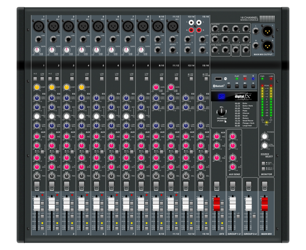Click the USB port
The width and height of the screenshot is (306, 250).
pyautogui.click(x=218, y=79)
